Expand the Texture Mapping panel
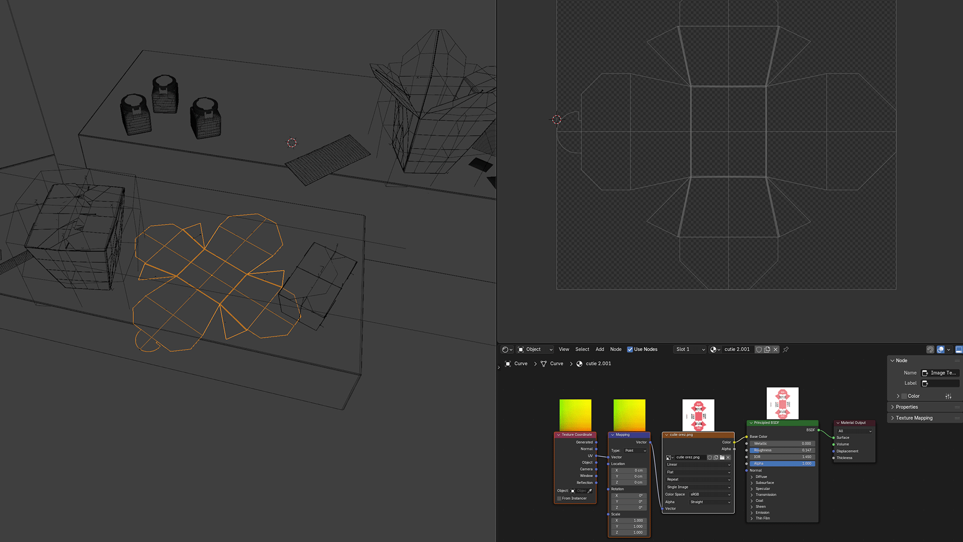 point(914,418)
